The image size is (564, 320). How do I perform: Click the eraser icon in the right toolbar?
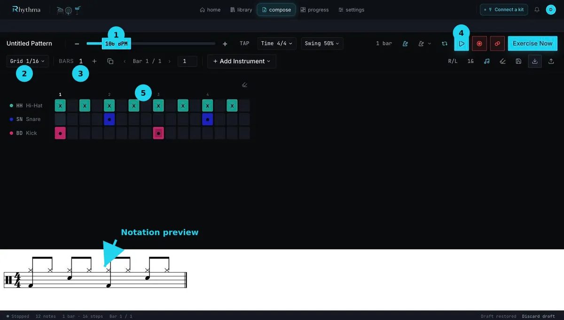coord(502,61)
